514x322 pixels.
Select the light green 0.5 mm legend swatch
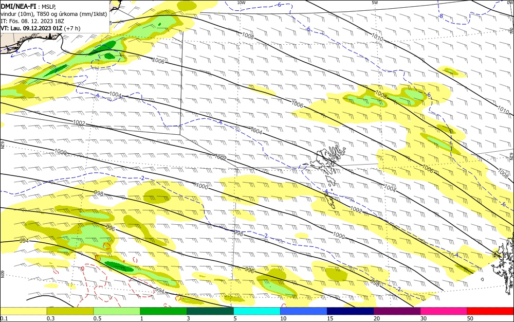117,311
